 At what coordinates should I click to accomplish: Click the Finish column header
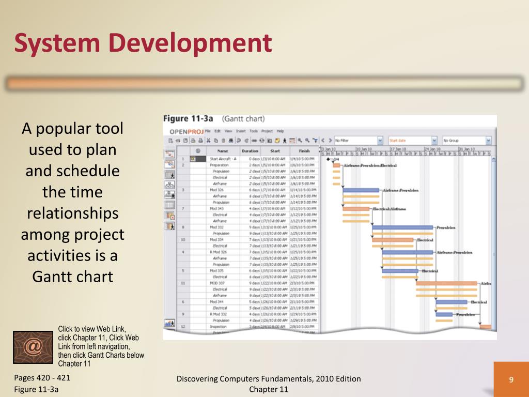coord(304,151)
